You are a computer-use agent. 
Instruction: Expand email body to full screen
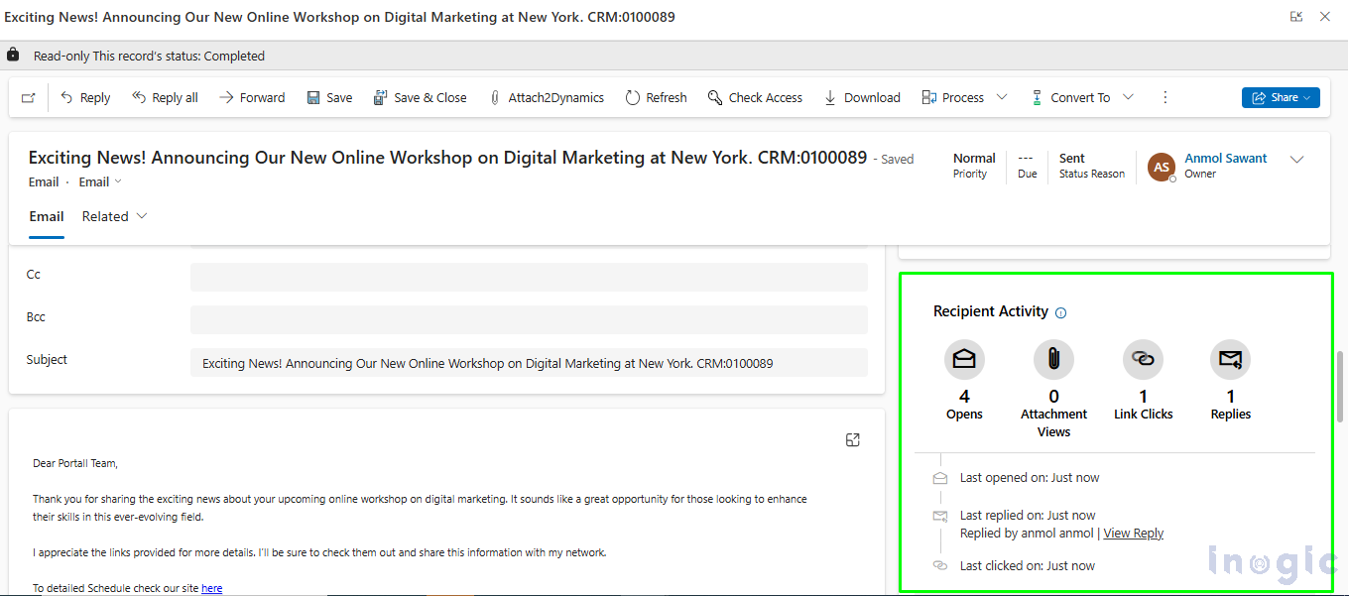[852, 440]
